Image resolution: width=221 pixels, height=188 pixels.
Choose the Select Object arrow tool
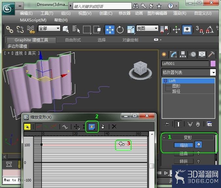pyautogui.click(x=66, y=30)
